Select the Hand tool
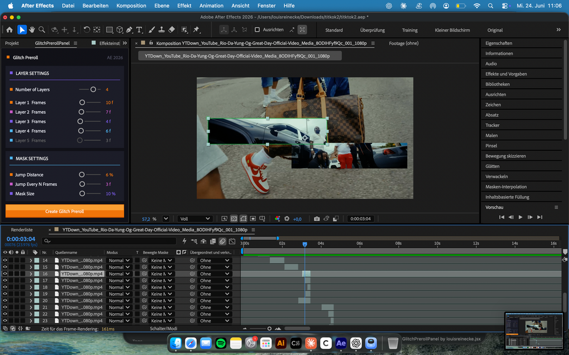The width and height of the screenshot is (569, 355). [x=32, y=30]
